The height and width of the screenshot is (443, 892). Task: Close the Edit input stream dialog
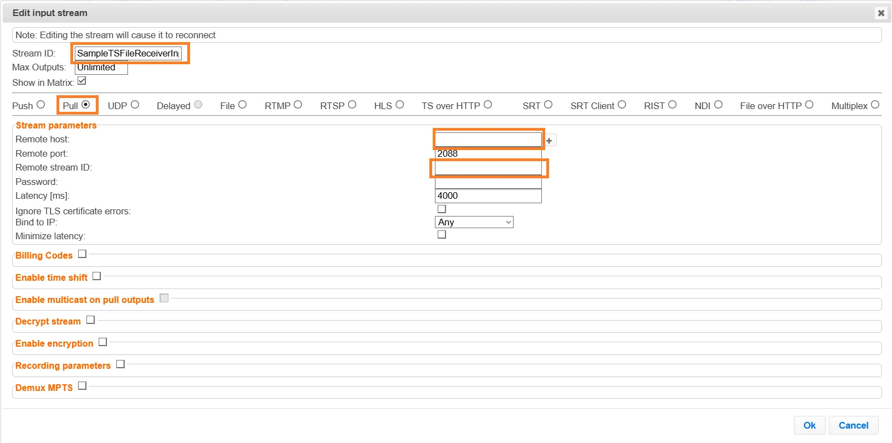[x=881, y=13]
